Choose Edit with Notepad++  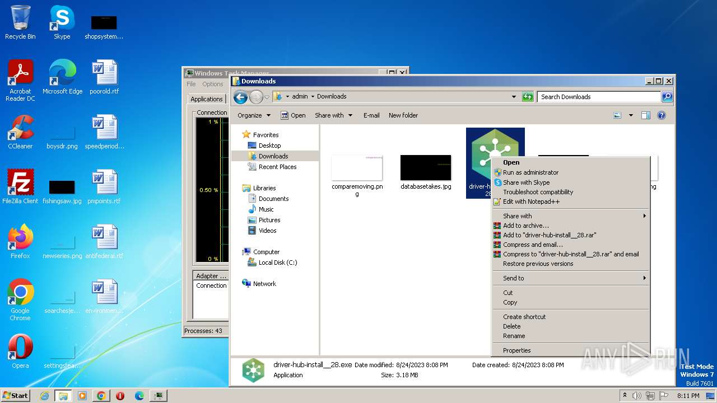coord(570,201)
